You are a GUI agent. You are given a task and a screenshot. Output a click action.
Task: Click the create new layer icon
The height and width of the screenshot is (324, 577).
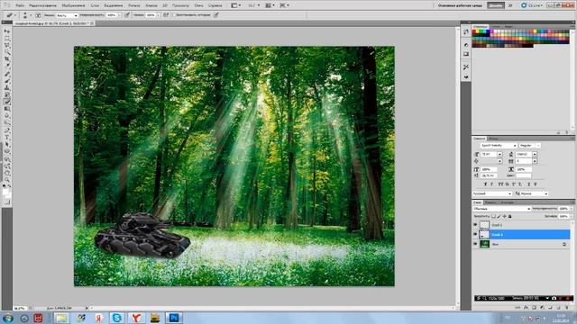[x=559, y=307]
